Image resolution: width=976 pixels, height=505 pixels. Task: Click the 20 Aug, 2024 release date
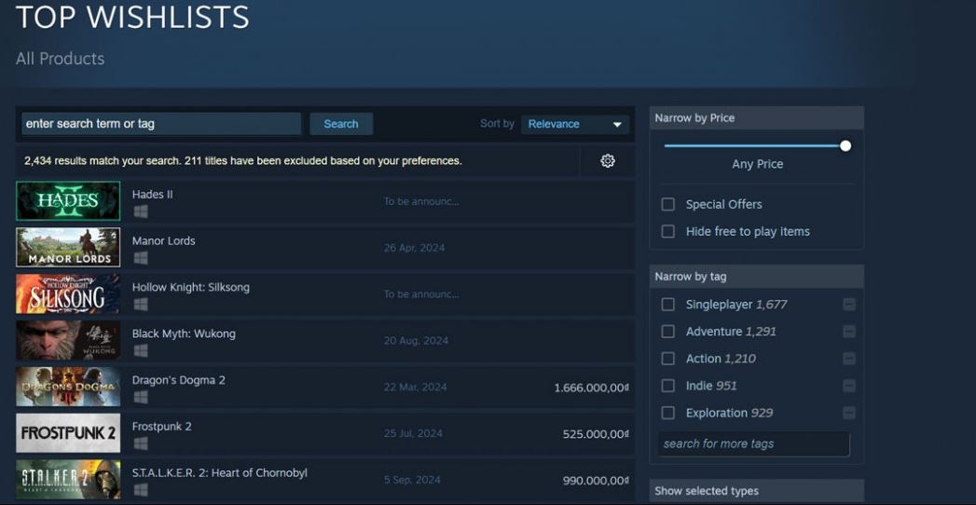(x=416, y=341)
